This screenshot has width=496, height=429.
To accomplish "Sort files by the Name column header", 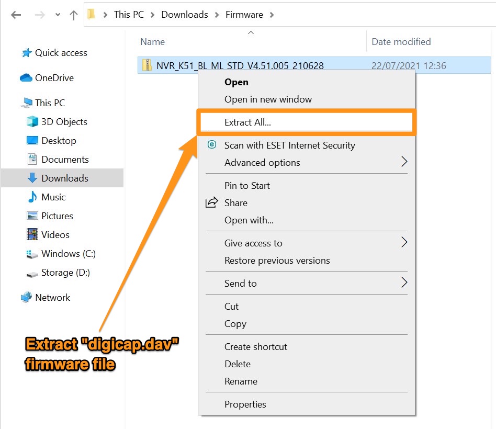I will coord(153,42).
